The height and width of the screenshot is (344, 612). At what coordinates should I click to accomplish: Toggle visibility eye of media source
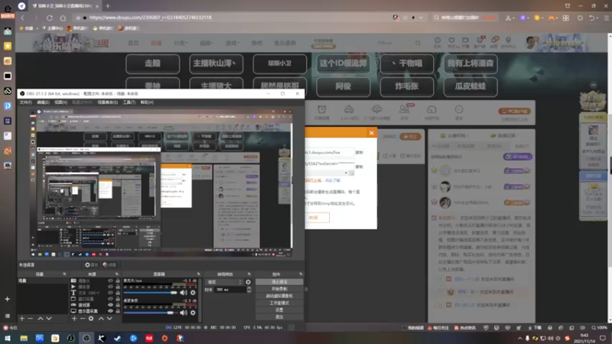[x=110, y=287]
